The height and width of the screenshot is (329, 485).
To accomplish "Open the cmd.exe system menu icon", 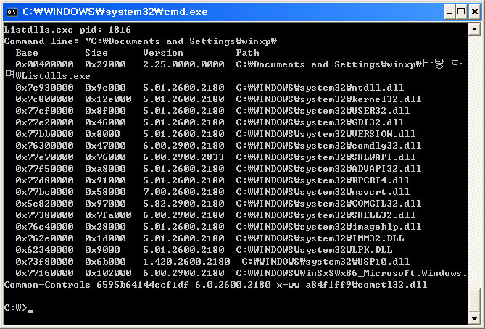I will [12, 12].
